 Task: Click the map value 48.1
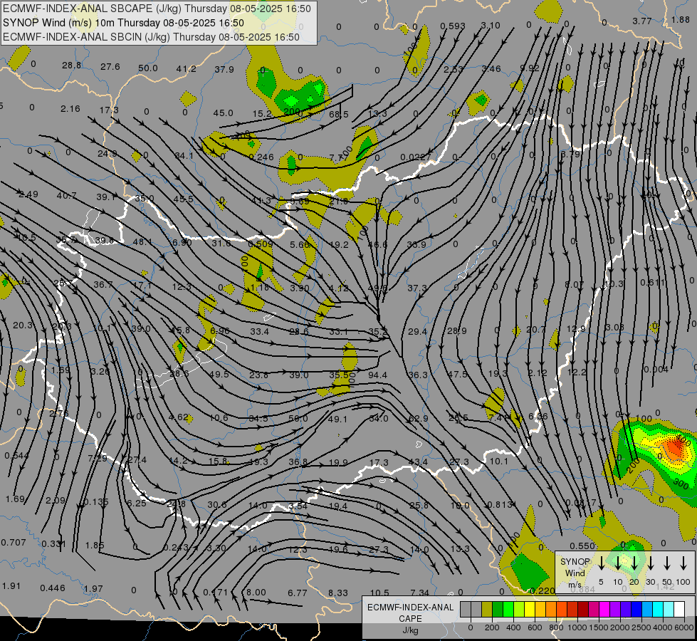[x=142, y=242]
